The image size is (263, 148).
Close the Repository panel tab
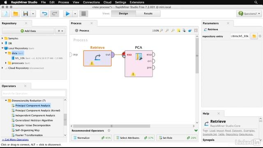coord(26,23)
